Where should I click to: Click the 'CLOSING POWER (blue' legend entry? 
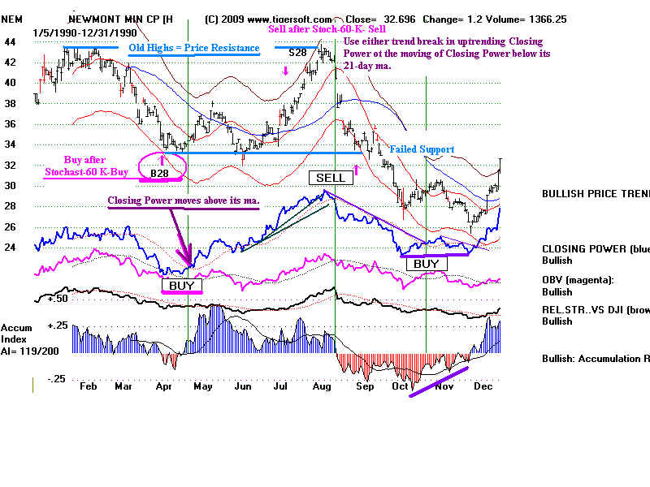(595, 250)
